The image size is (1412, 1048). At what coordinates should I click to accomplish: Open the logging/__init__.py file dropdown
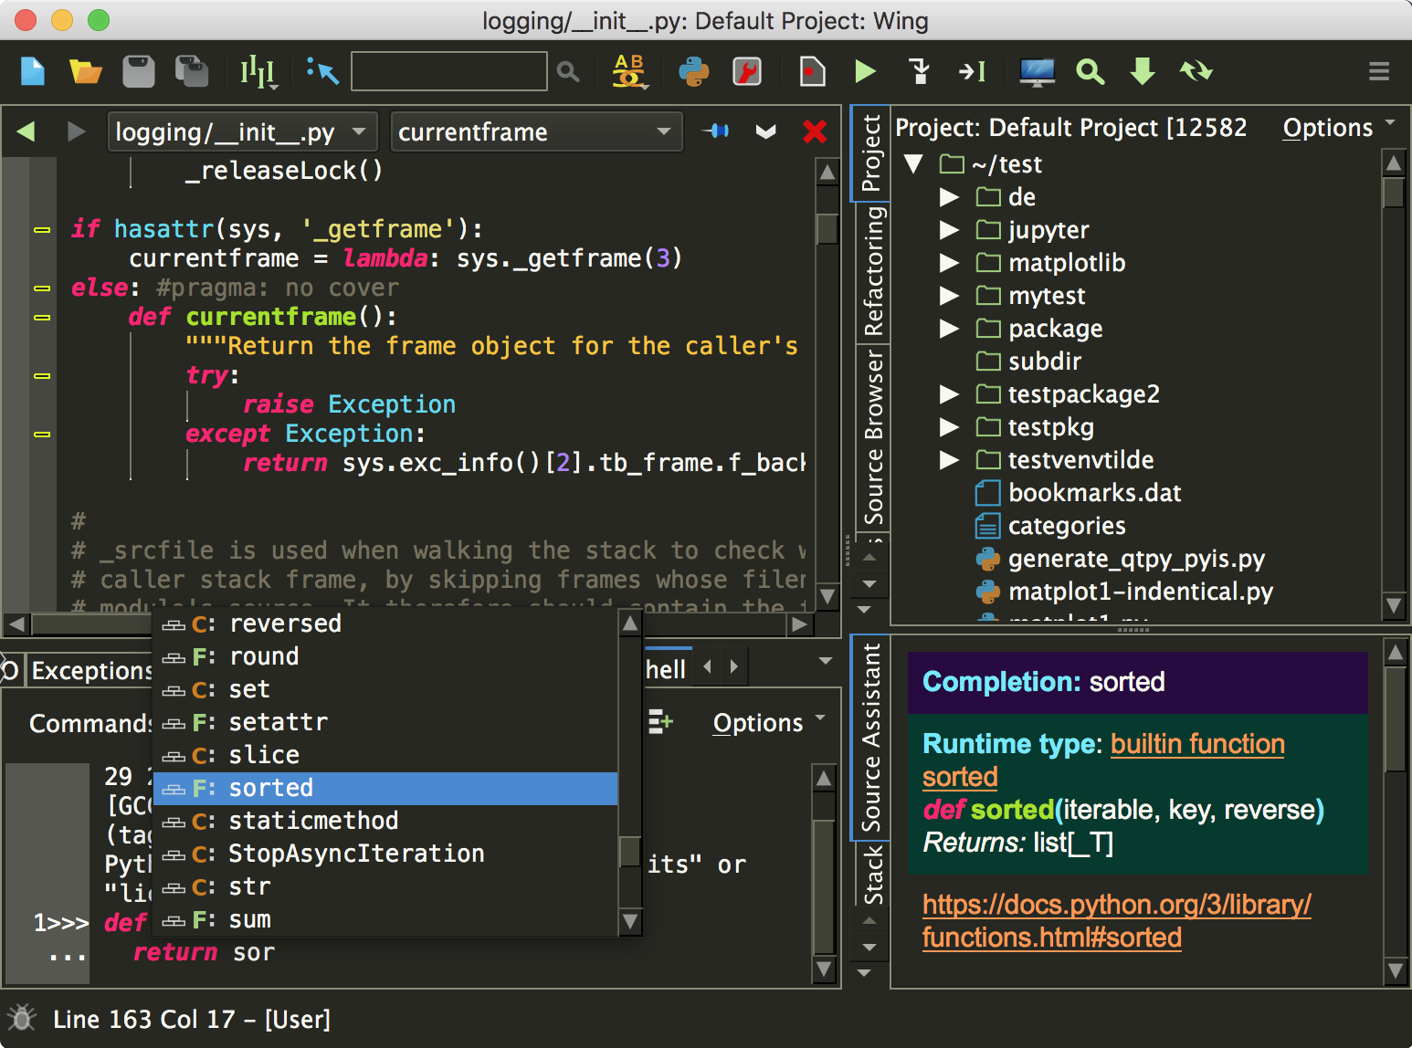(x=243, y=132)
